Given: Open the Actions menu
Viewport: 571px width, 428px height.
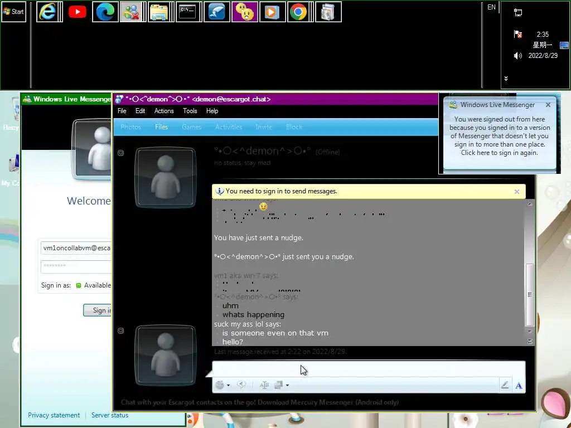Looking at the screenshot, I should (164, 111).
